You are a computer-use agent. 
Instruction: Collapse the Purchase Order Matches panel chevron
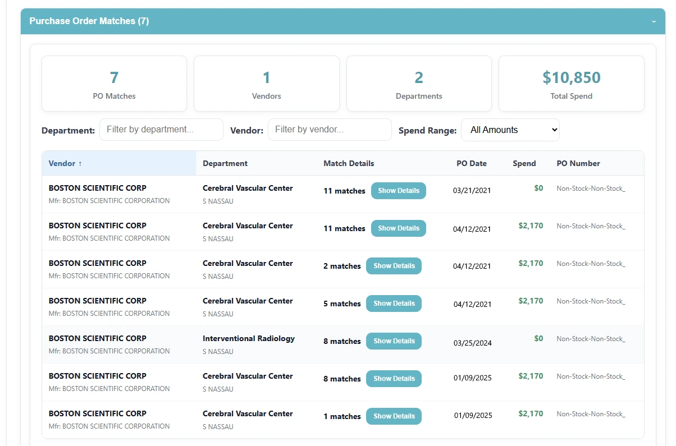pos(654,21)
